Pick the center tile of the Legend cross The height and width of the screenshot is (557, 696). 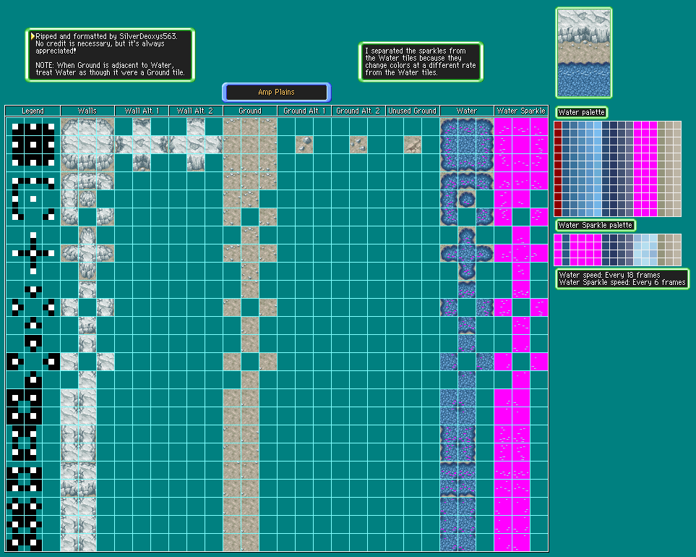pos(33,253)
